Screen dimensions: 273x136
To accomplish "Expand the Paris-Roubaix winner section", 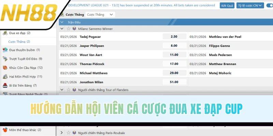I will point(62,132).
